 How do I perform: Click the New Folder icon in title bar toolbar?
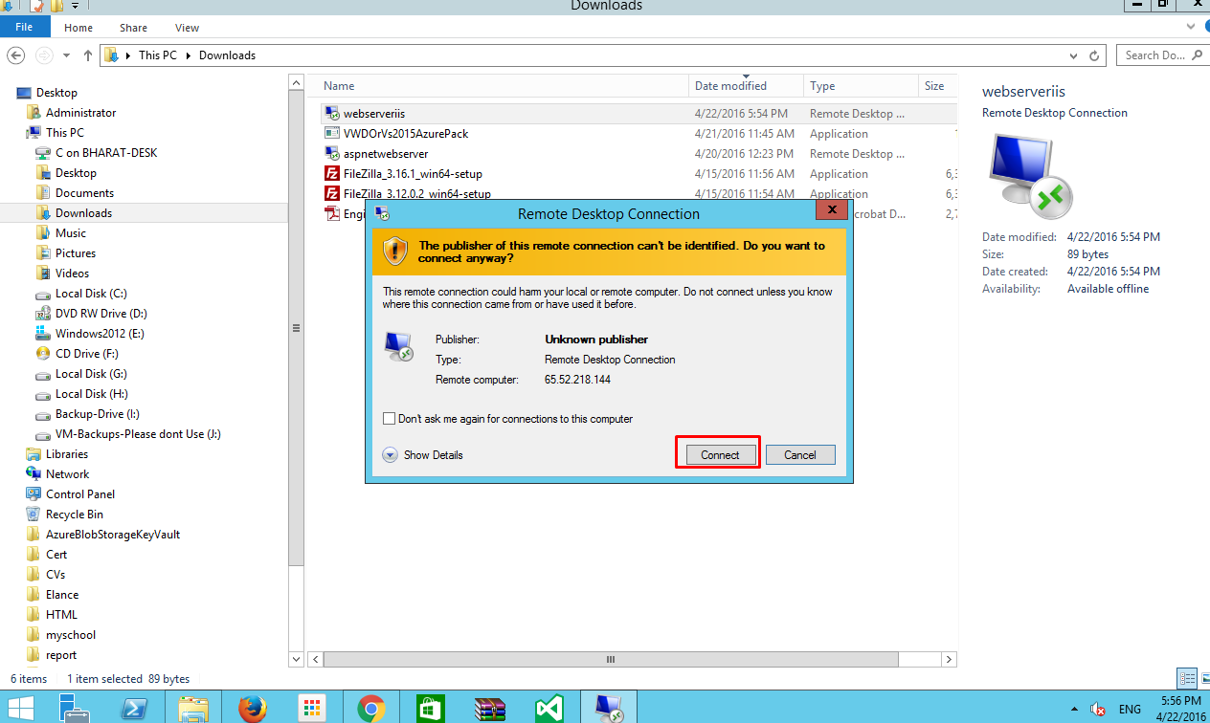coord(56,6)
